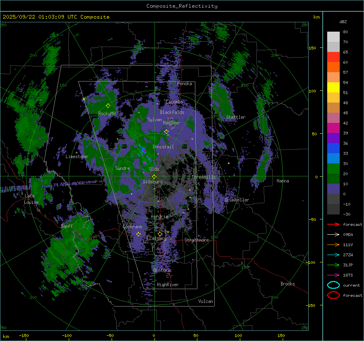Click the yellow diamond marker by Cochrane
This screenshot has height=341, width=364.
click(138, 234)
